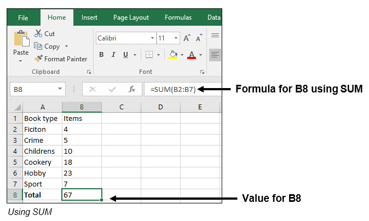Apply the red Font Color
Screen dimensions: 369x221
coord(192,55)
